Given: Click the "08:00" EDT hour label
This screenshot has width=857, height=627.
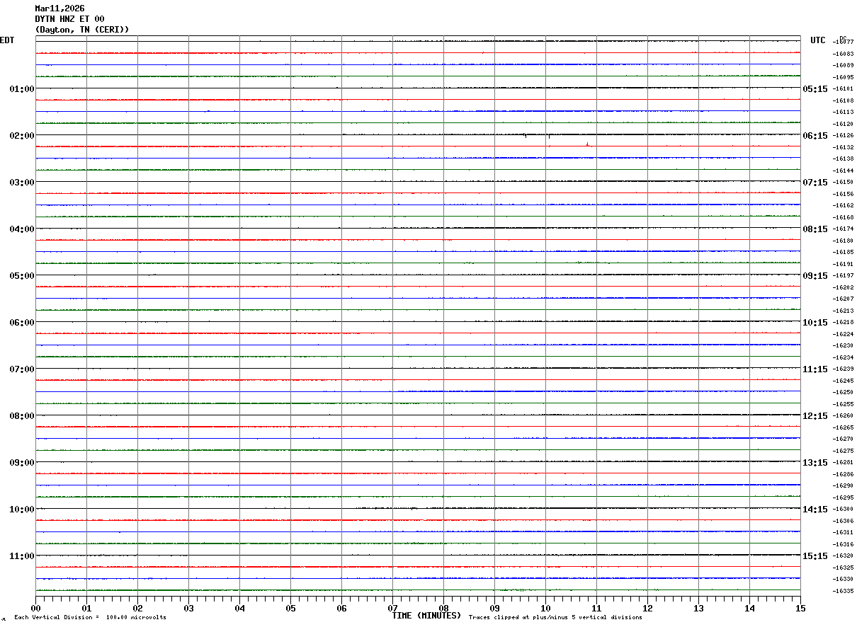Looking at the screenshot, I should pyautogui.click(x=22, y=416).
